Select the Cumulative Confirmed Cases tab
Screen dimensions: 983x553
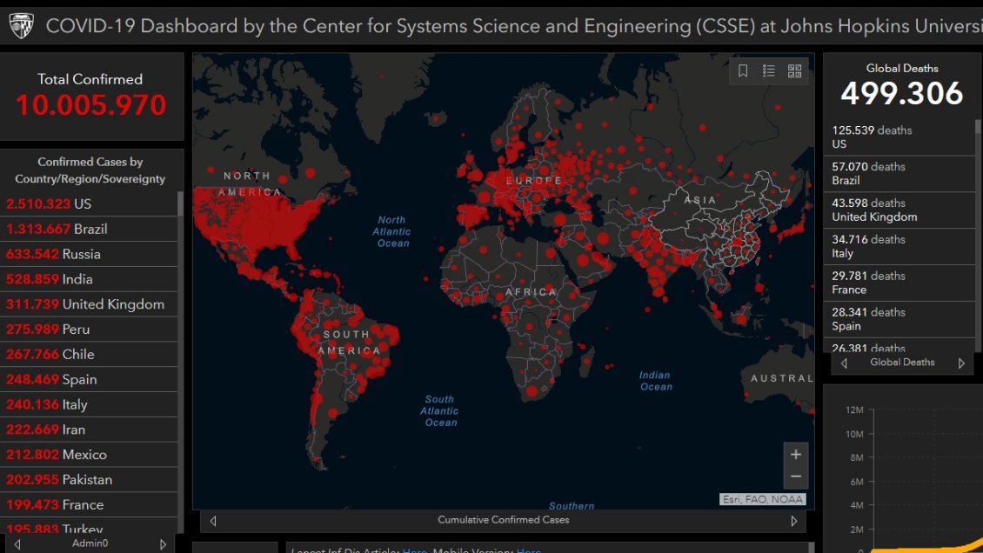(503, 520)
